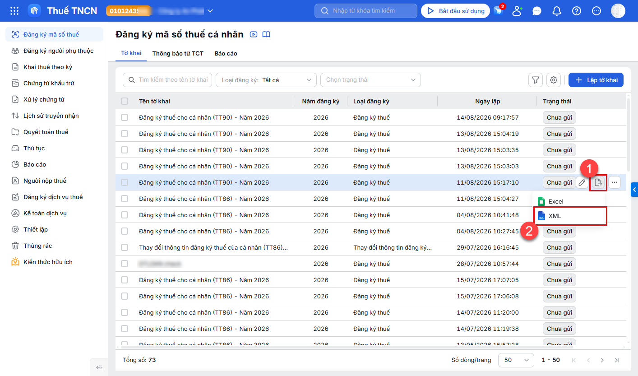Click the help question mark icon
Viewport: 638px width, 376px height.
pyautogui.click(x=577, y=11)
